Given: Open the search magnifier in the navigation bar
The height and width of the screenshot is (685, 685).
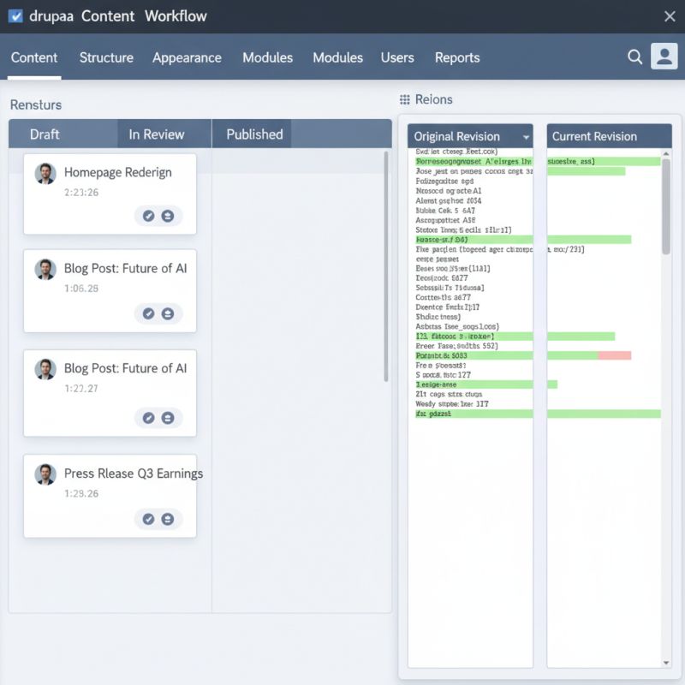Looking at the screenshot, I should (x=634, y=57).
